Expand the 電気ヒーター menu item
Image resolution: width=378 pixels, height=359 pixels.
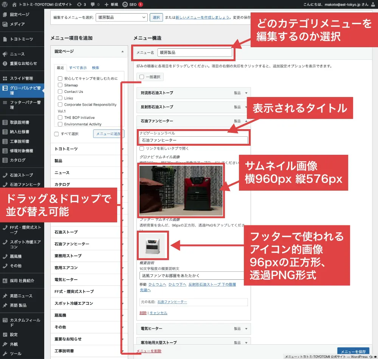(x=246, y=329)
